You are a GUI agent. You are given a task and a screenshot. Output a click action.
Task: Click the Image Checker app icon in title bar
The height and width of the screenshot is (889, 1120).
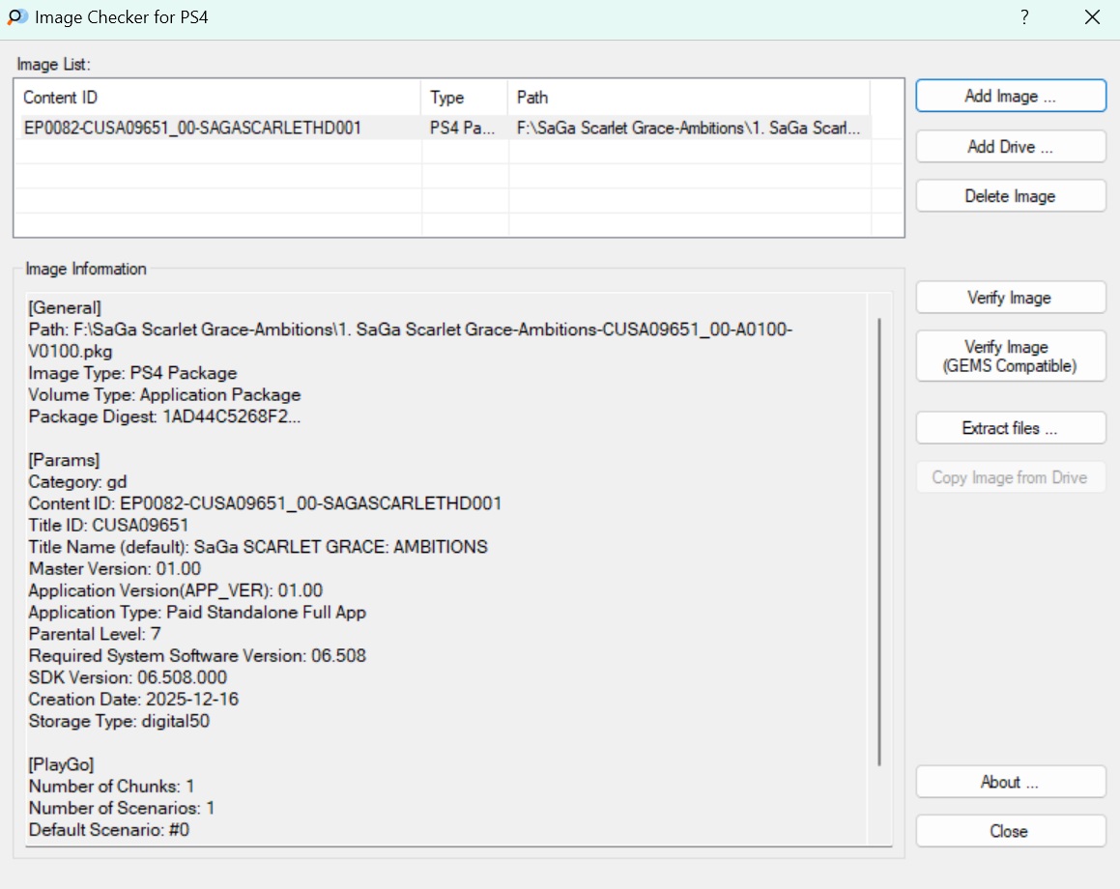(17, 17)
